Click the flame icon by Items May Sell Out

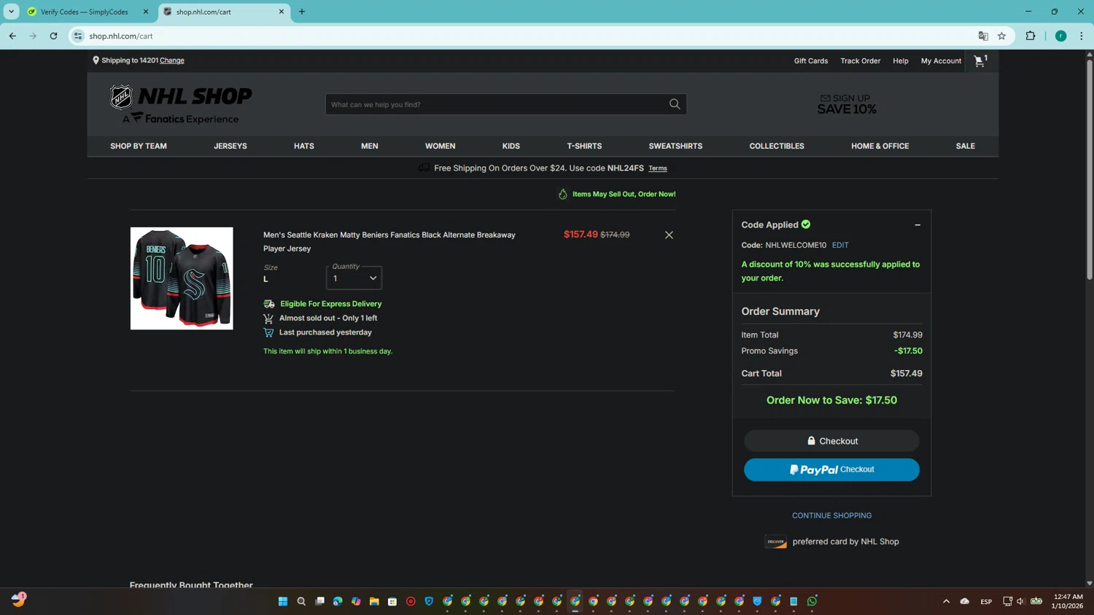(562, 194)
